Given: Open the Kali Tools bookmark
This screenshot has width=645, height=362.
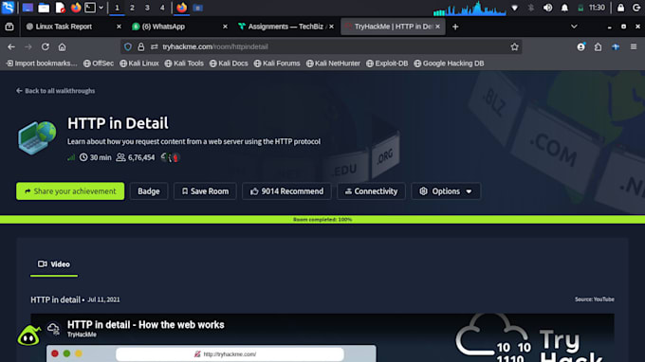Looking at the screenshot, I should click(184, 63).
